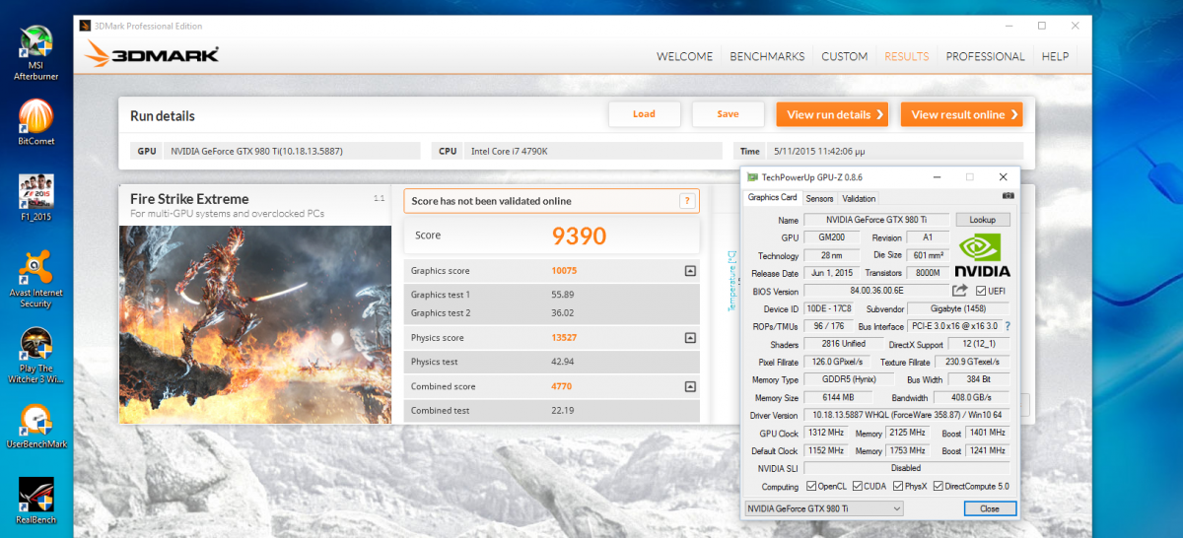Click the Load button
The image size is (1183, 538).
click(x=644, y=114)
